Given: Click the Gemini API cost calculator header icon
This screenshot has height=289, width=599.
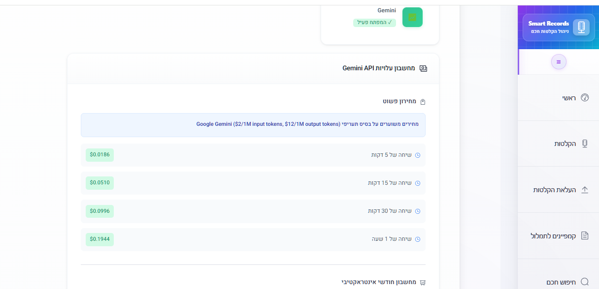Looking at the screenshot, I should (x=423, y=68).
